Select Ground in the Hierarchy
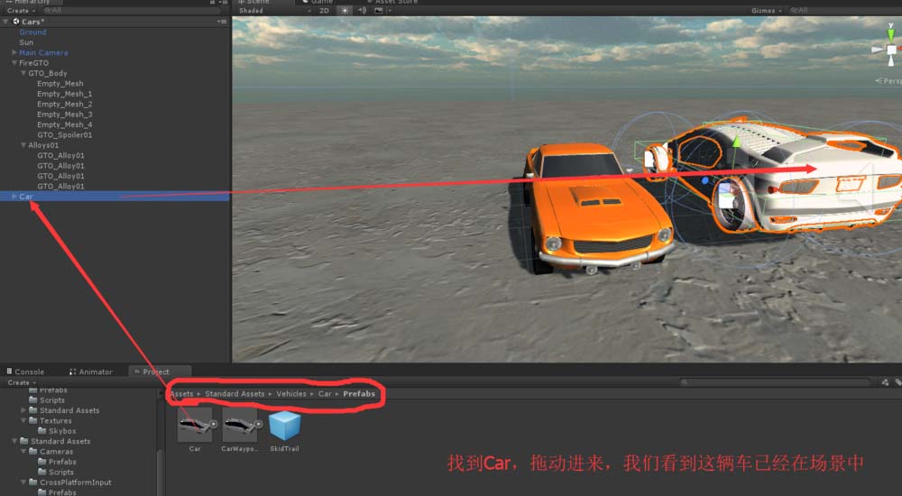This screenshot has width=902, height=496. tap(32, 32)
